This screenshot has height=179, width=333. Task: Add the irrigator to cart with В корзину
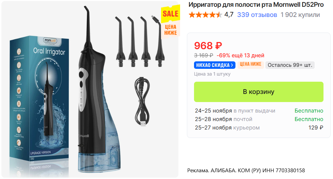click(259, 92)
